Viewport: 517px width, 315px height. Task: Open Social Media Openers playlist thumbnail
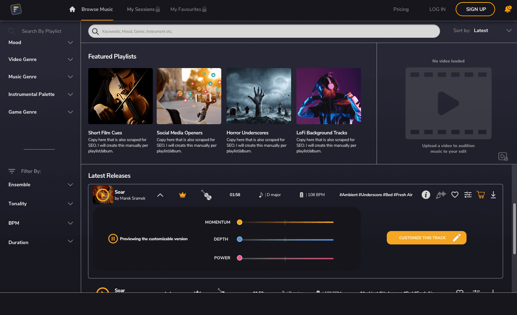pos(189,96)
